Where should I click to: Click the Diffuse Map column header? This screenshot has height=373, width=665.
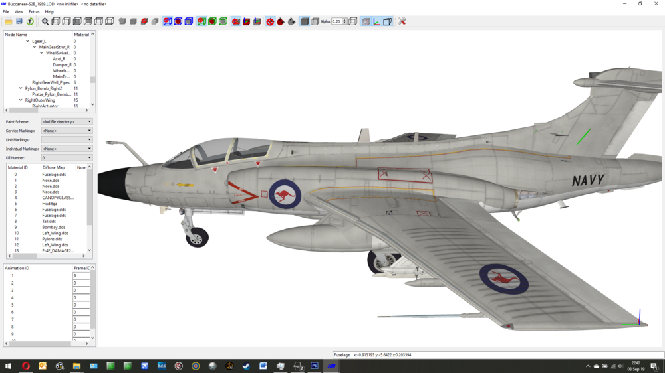click(53, 167)
